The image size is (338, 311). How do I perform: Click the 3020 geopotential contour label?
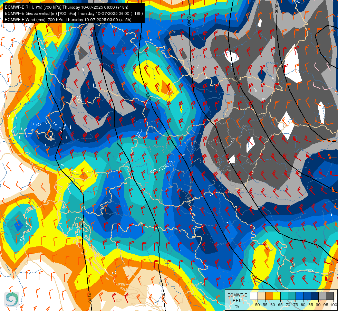[x=237, y=81]
